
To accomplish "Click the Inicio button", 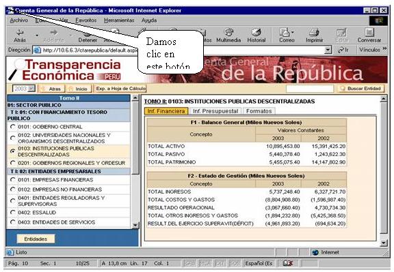I will coord(79,89).
